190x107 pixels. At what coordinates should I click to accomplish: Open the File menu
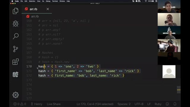point(22,1)
